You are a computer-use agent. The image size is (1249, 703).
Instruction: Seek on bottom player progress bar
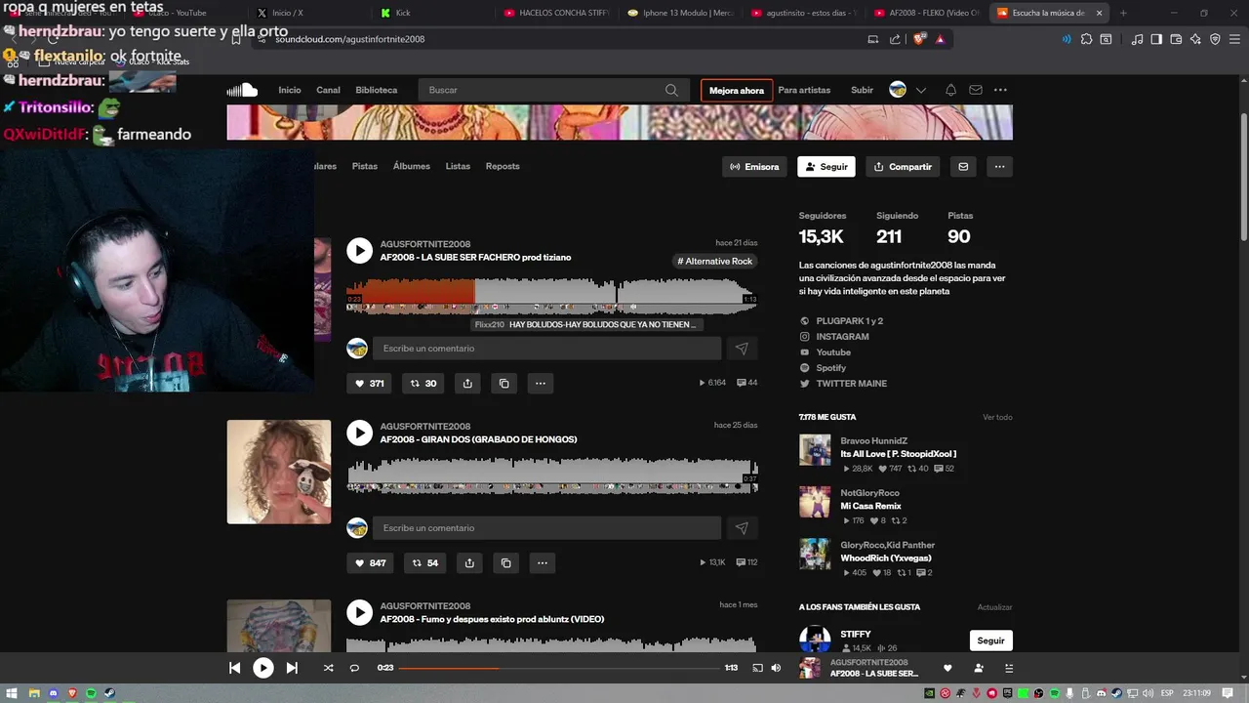[559, 668]
